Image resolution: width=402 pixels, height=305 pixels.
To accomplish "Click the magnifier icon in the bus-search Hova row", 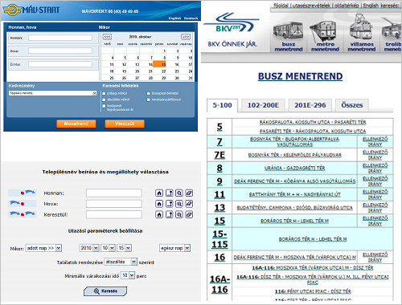I will pos(179,204).
